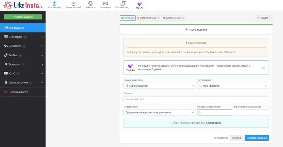Click the Инстаграм count badge 39

[25, 37]
